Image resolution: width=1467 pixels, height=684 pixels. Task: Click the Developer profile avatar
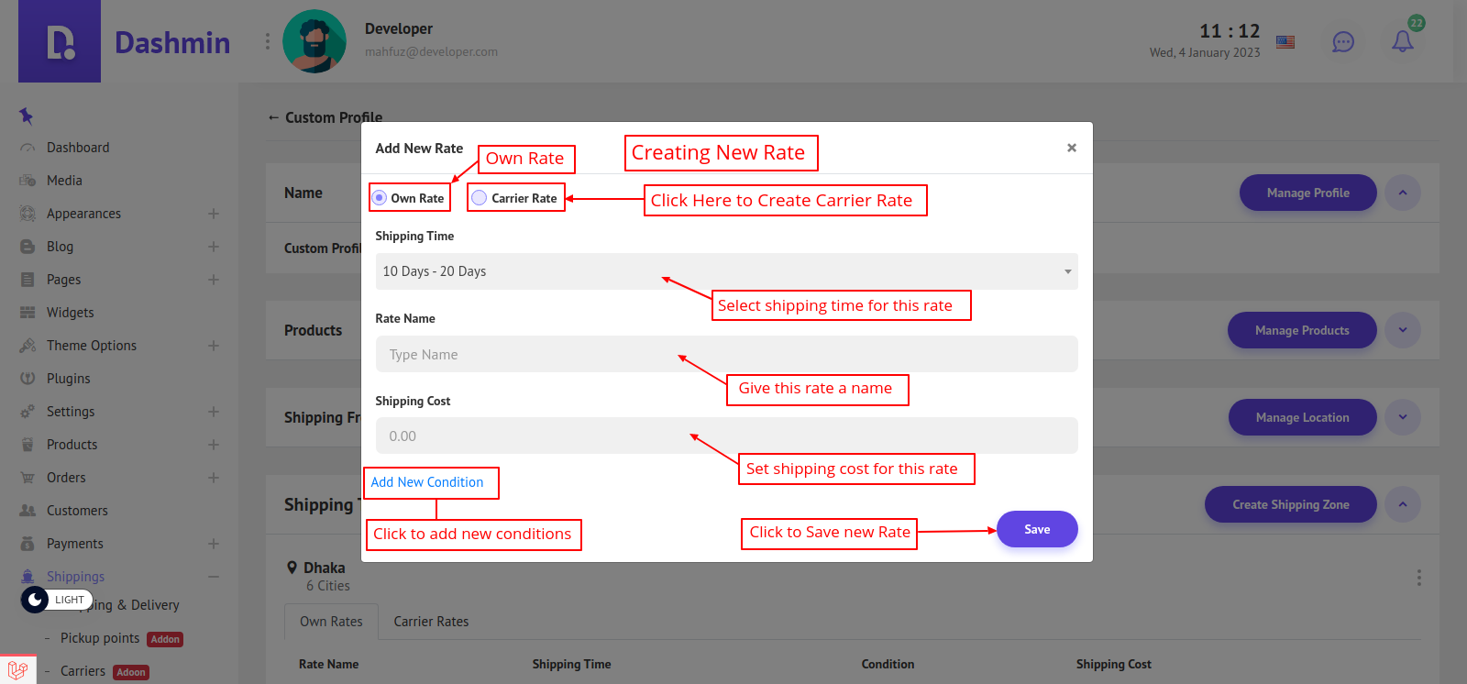[314, 41]
